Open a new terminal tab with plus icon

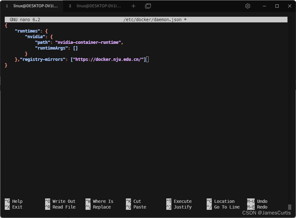pos(133,6)
